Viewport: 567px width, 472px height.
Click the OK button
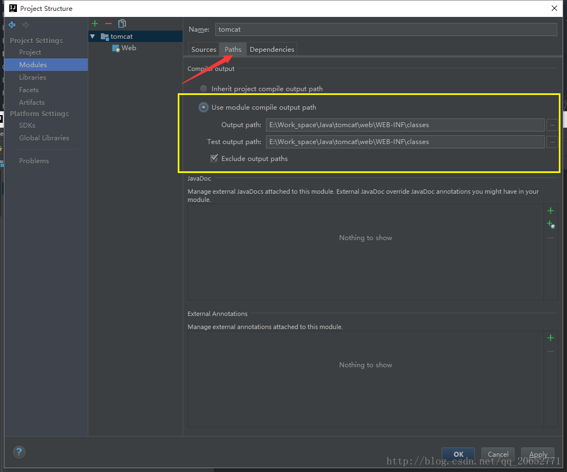[458, 454]
